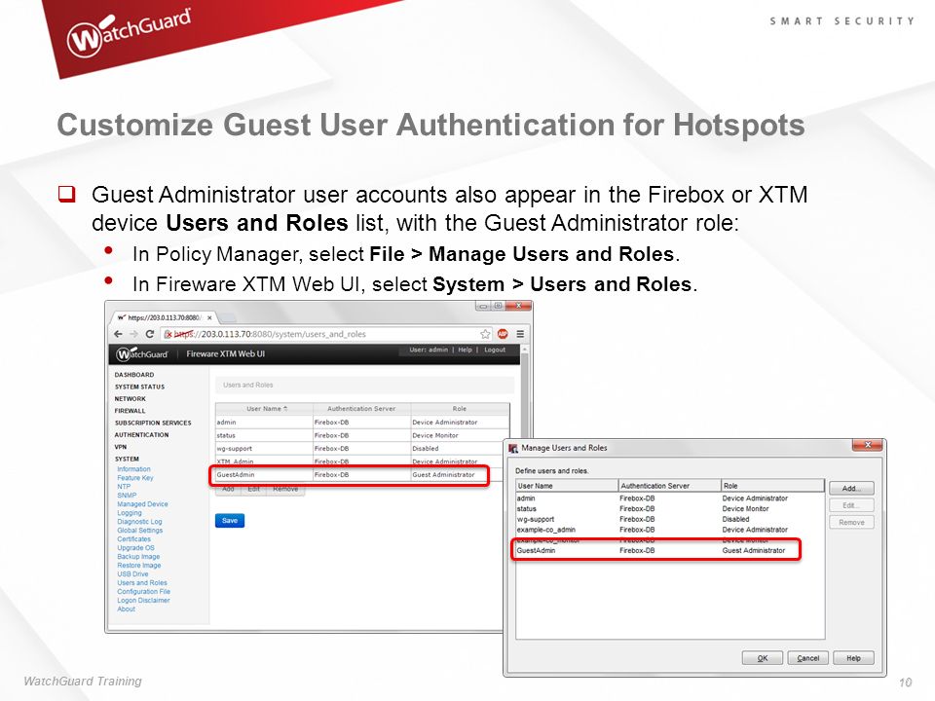The height and width of the screenshot is (701, 935).
Task: Select the wg-support row in the Web UI table
Action: [x=362, y=448]
